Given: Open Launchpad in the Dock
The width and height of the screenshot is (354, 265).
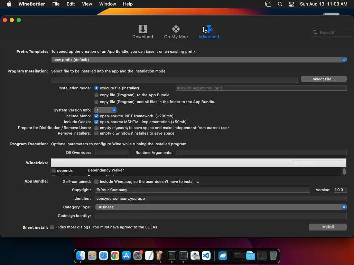Looking at the screenshot, I should click(92, 256).
